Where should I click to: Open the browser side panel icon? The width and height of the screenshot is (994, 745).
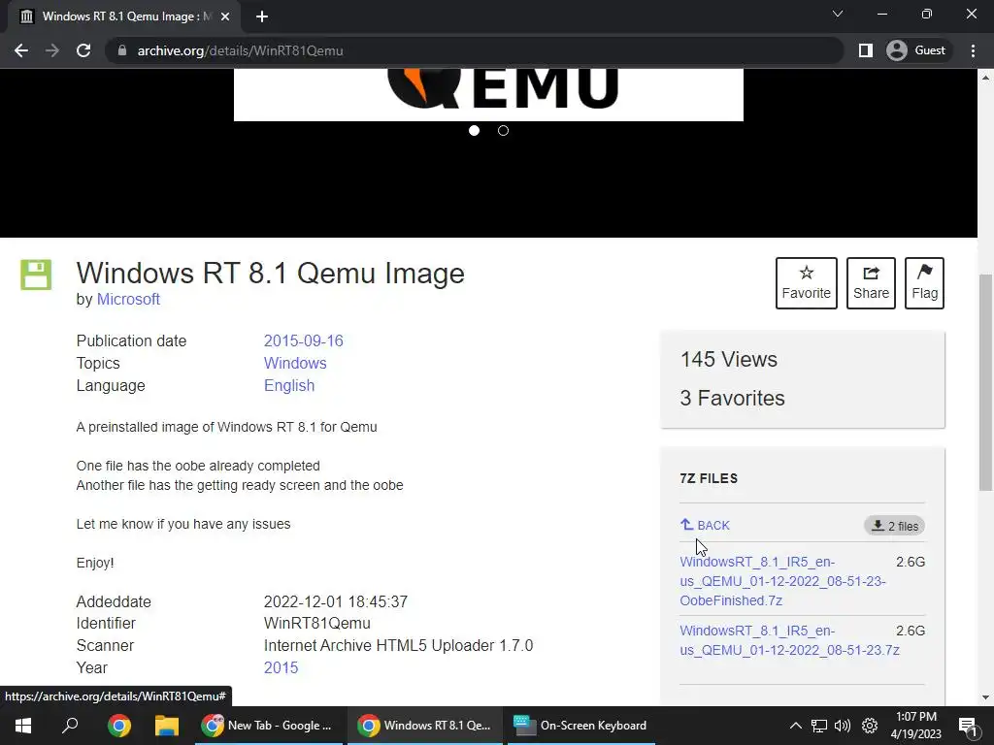pos(865,50)
